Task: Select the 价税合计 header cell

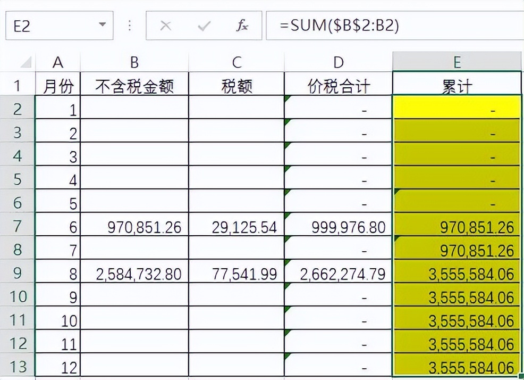Action: tap(339, 83)
